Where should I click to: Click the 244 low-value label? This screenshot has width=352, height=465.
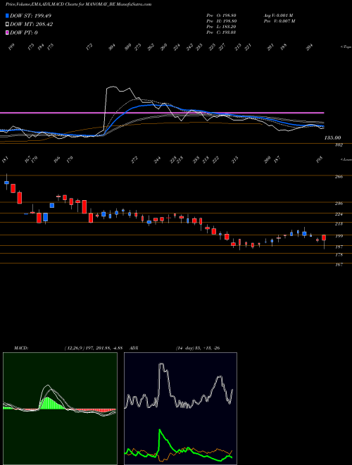pyautogui.click(x=157, y=159)
